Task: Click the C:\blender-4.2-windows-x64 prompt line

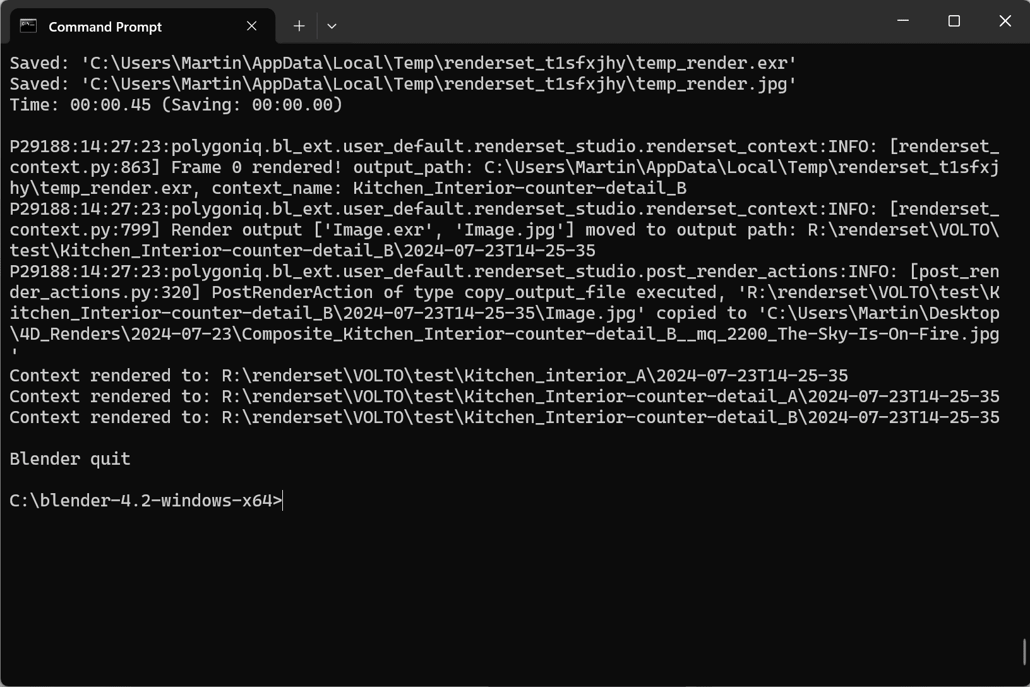Action: [x=144, y=500]
